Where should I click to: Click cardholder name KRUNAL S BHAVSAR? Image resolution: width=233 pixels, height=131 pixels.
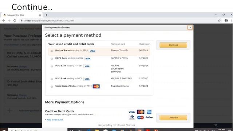point(121,79)
